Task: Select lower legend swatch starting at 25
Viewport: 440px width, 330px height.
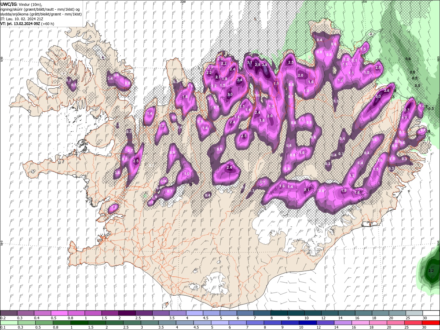Action: [413, 323]
